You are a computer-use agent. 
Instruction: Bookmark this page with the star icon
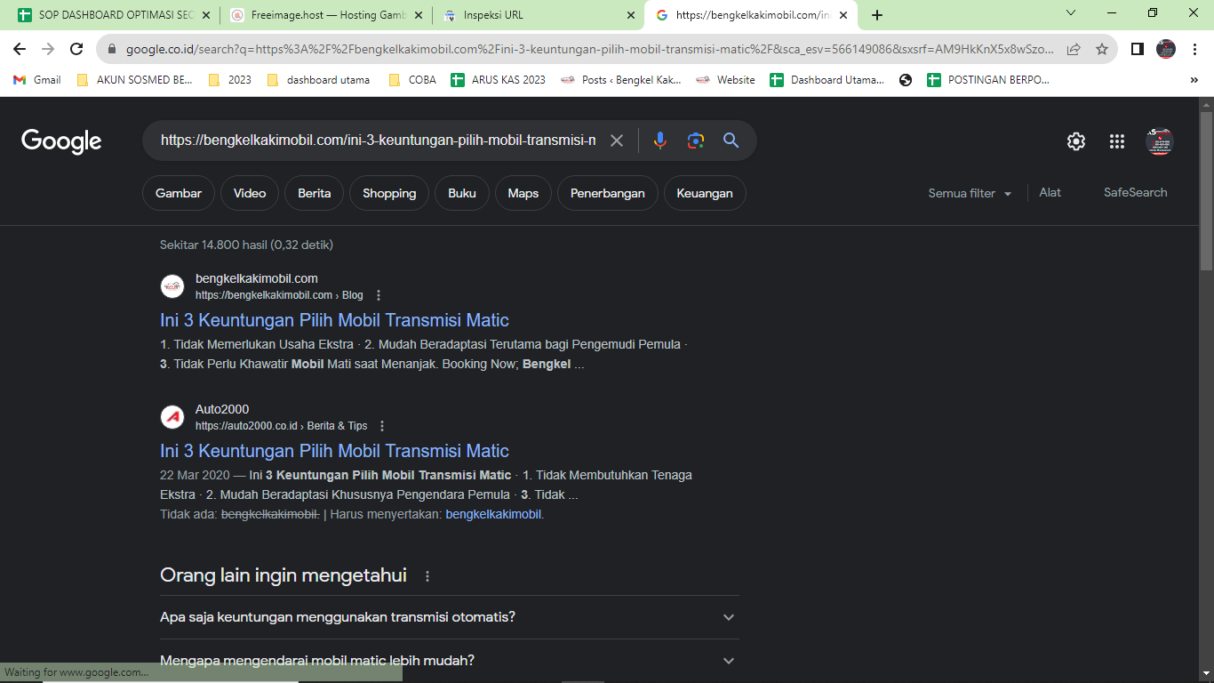click(1102, 49)
